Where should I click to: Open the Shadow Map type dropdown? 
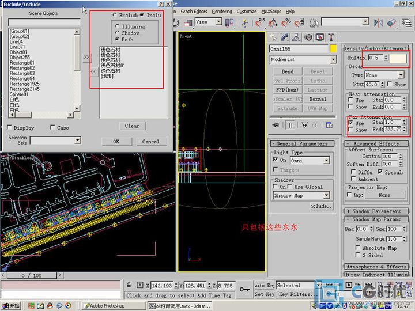pyautogui.click(x=326, y=195)
